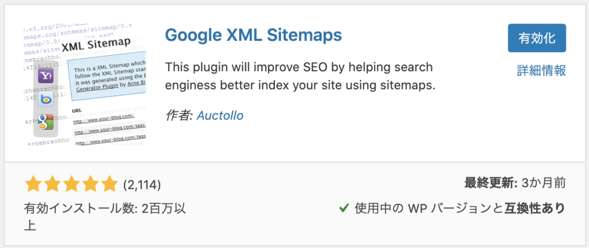589x248 pixels.
Task: Click the 最終更新 last updated label
Action: click(491, 183)
